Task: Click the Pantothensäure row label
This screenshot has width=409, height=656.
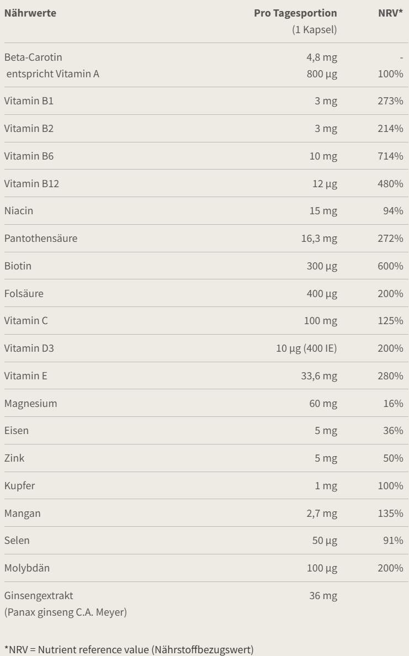Action: pos(40,239)
